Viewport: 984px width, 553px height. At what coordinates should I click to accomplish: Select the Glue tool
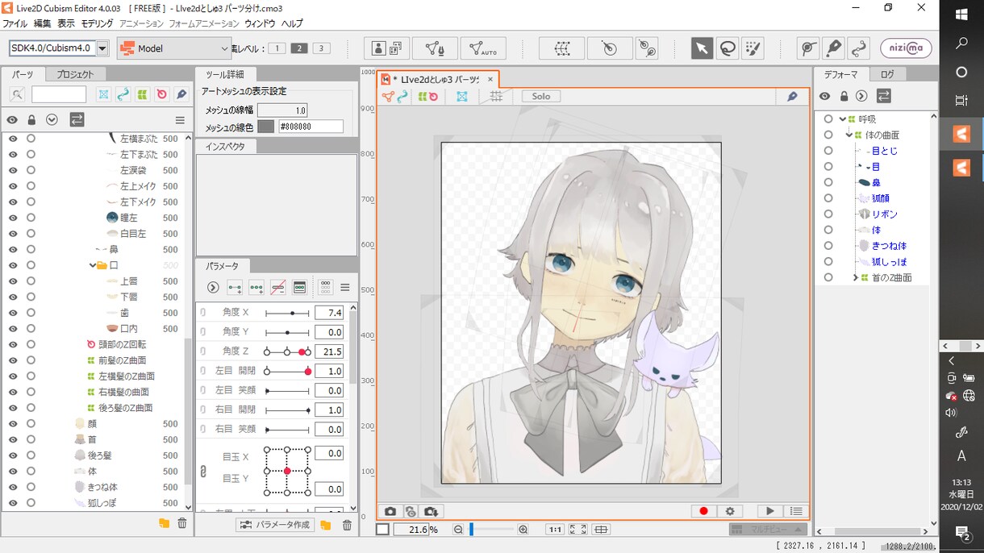coord(807,48)
